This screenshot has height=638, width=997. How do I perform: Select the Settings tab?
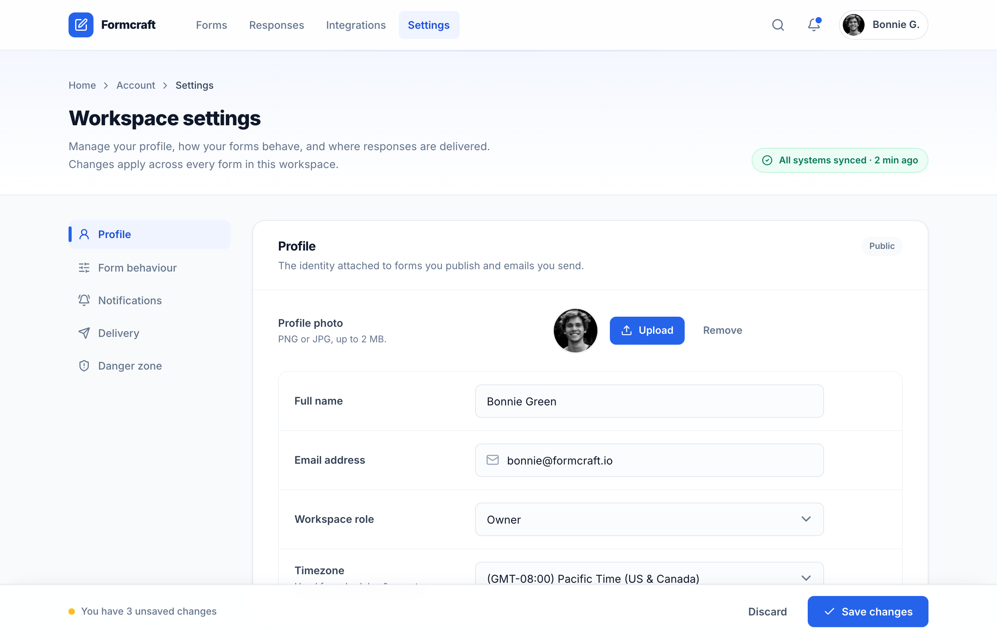click(429, 25)
